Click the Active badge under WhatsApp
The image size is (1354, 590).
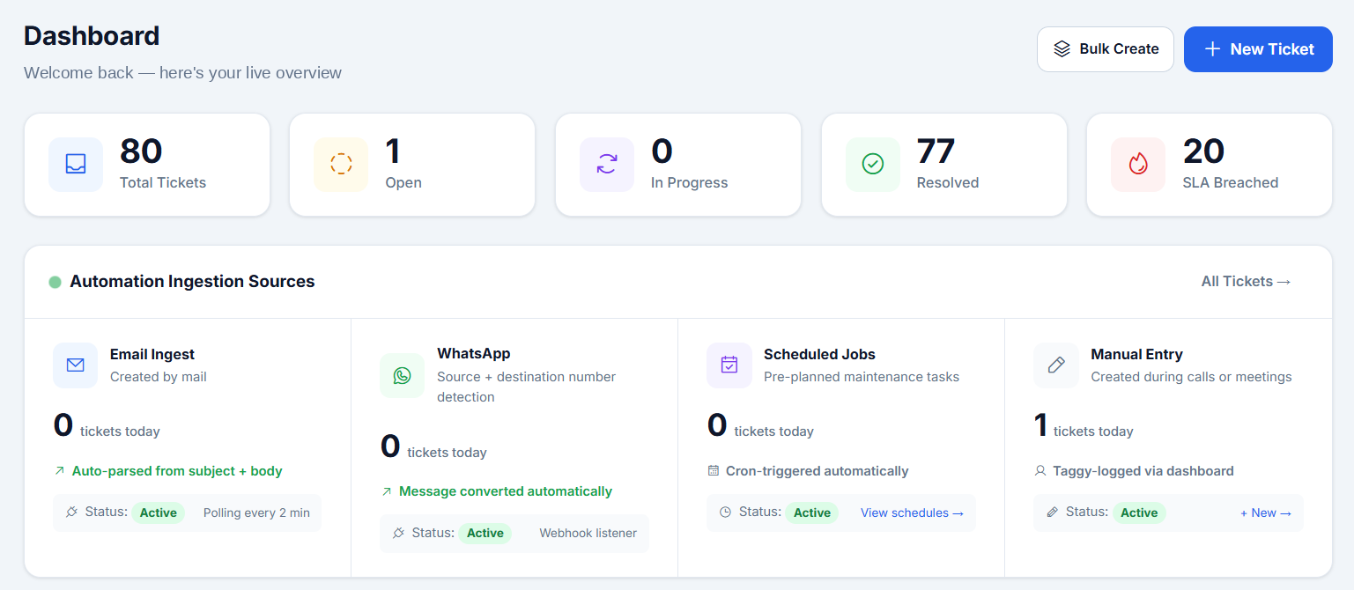(485, 533)
